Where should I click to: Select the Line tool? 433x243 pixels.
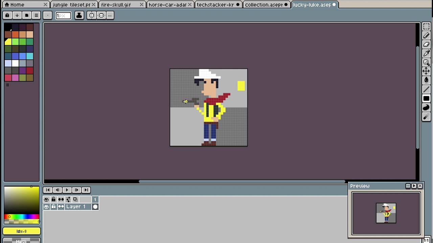(426, 89)
